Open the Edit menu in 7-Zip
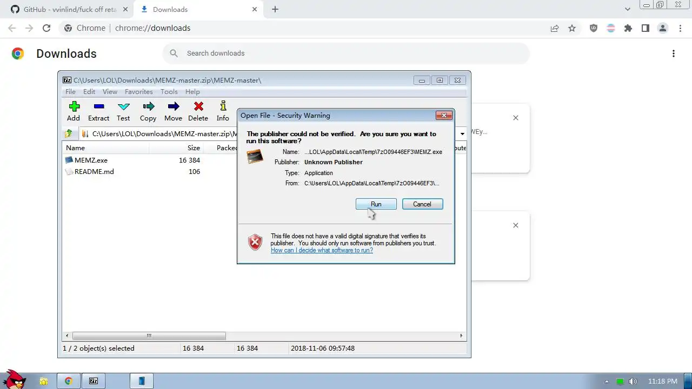Screen dimensions: 692x389 pos(89,92)
